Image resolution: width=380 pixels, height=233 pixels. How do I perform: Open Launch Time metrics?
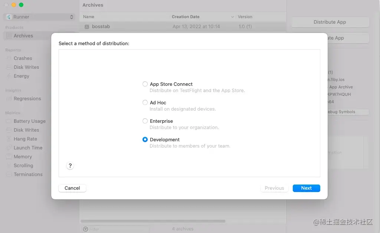pyautogui.click(x=28, y=148)
